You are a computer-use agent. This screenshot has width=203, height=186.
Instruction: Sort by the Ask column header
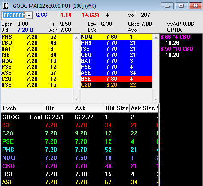pos(89,108)
